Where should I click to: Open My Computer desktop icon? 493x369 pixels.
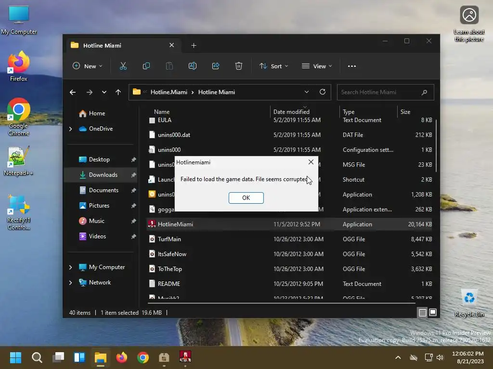pos(19,20)
